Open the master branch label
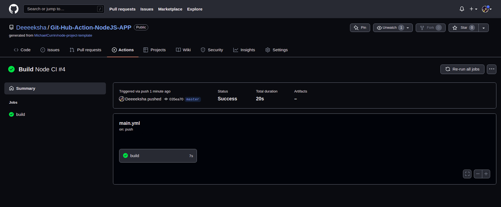This screenshot has width=501, height=207. [193, 99]
